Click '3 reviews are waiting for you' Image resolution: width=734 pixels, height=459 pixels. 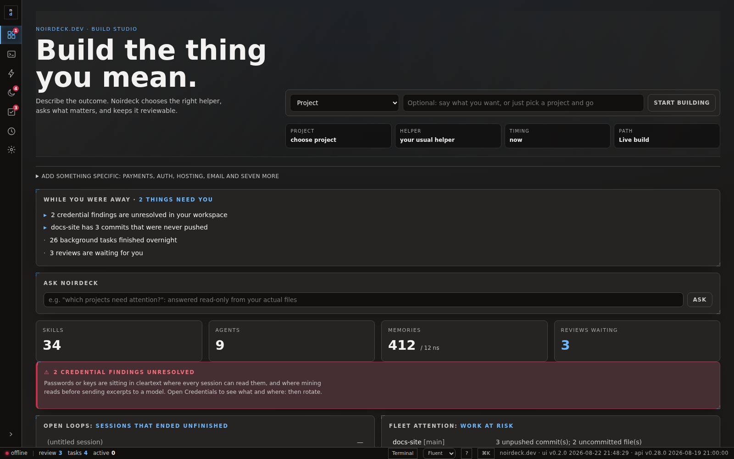click(x=96, y=253)
